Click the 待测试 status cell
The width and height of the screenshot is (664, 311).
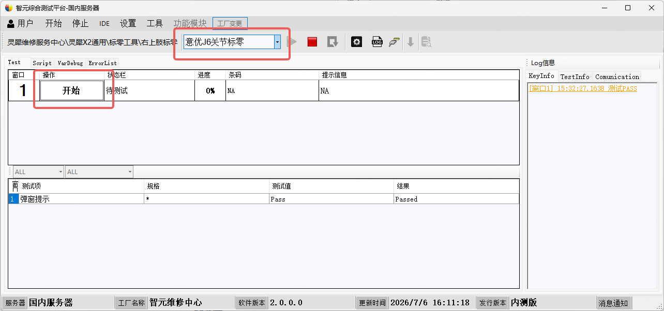(x=149, y=91)
